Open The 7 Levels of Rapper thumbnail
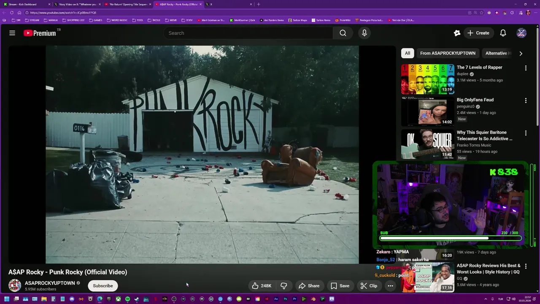The image size is (540, 304). pos(428,79)
